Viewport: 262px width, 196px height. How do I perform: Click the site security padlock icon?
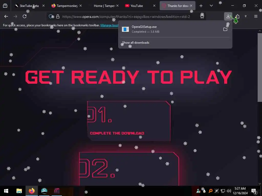[x=58, y=16]
